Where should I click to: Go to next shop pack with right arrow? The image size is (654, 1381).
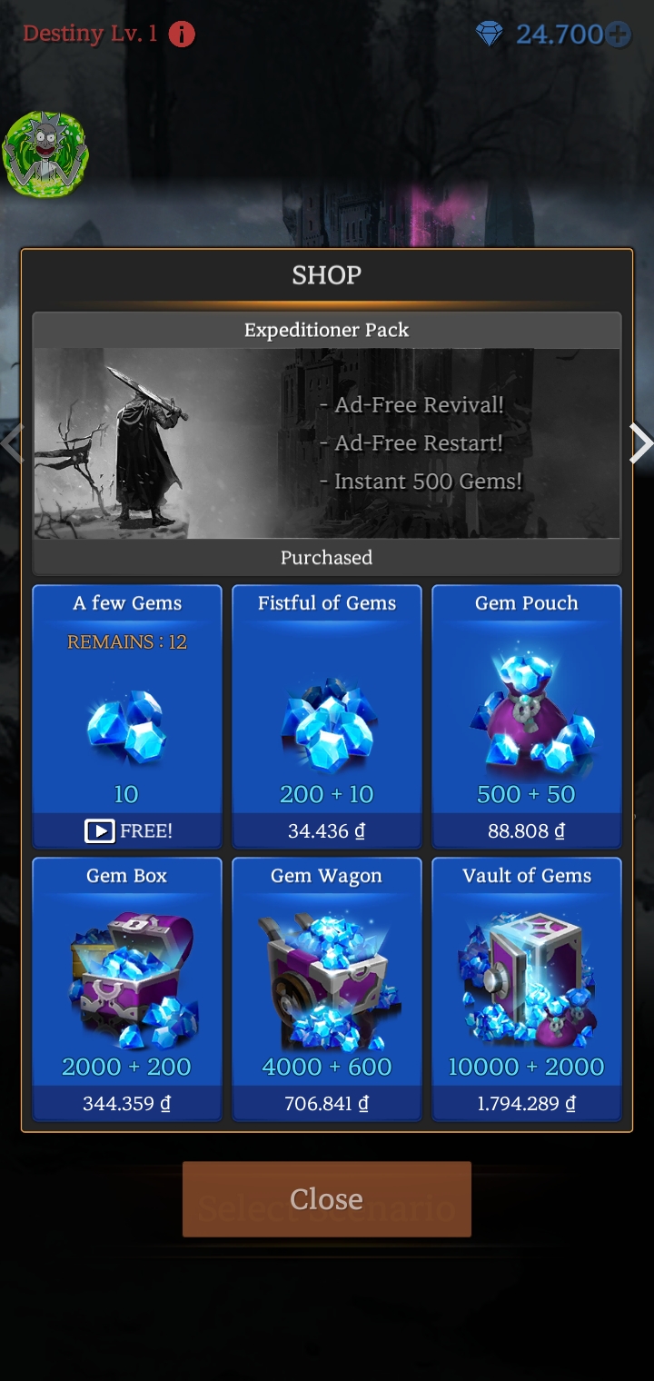(640, 444)
